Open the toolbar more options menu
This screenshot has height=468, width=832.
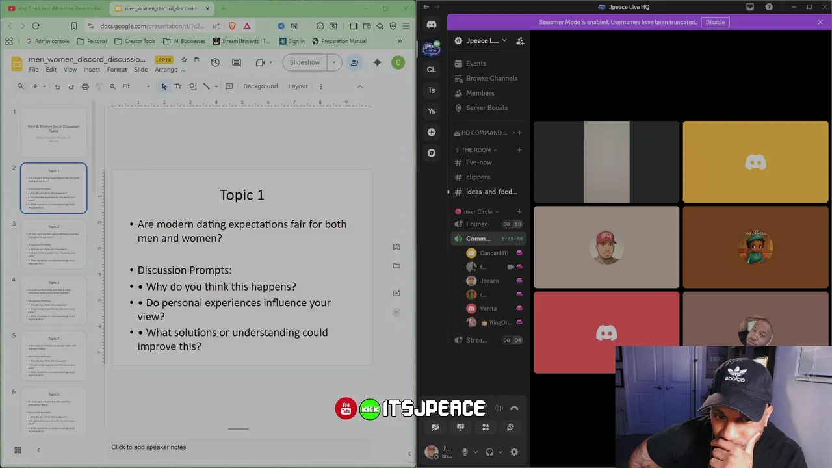click(x=320, y=86)
